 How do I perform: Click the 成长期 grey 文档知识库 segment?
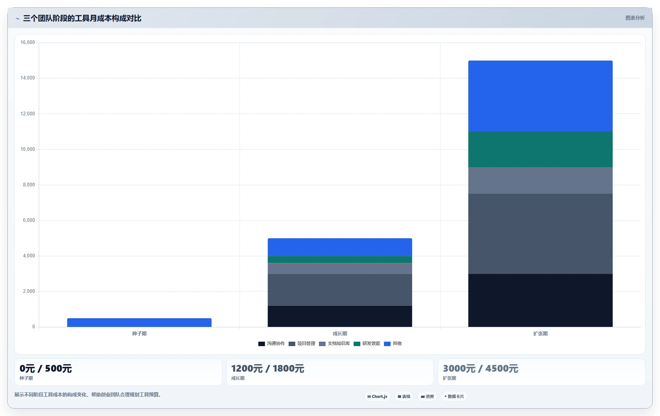click(x=340, y=268)
